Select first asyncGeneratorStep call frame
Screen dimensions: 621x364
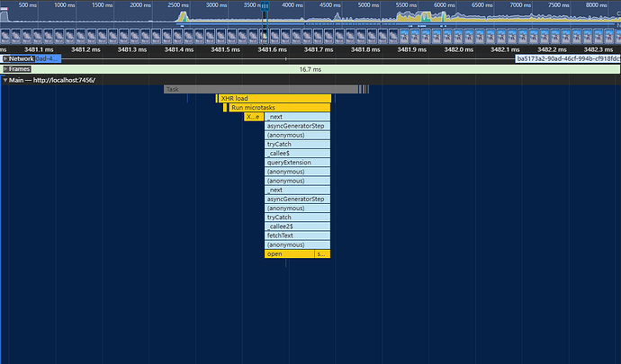pyautogui.click(x=297, y=126)
